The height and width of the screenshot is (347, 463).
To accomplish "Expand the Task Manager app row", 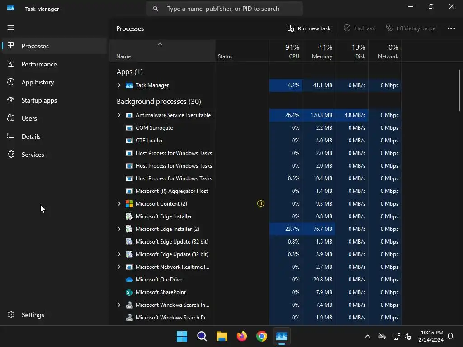I will 119,85.
